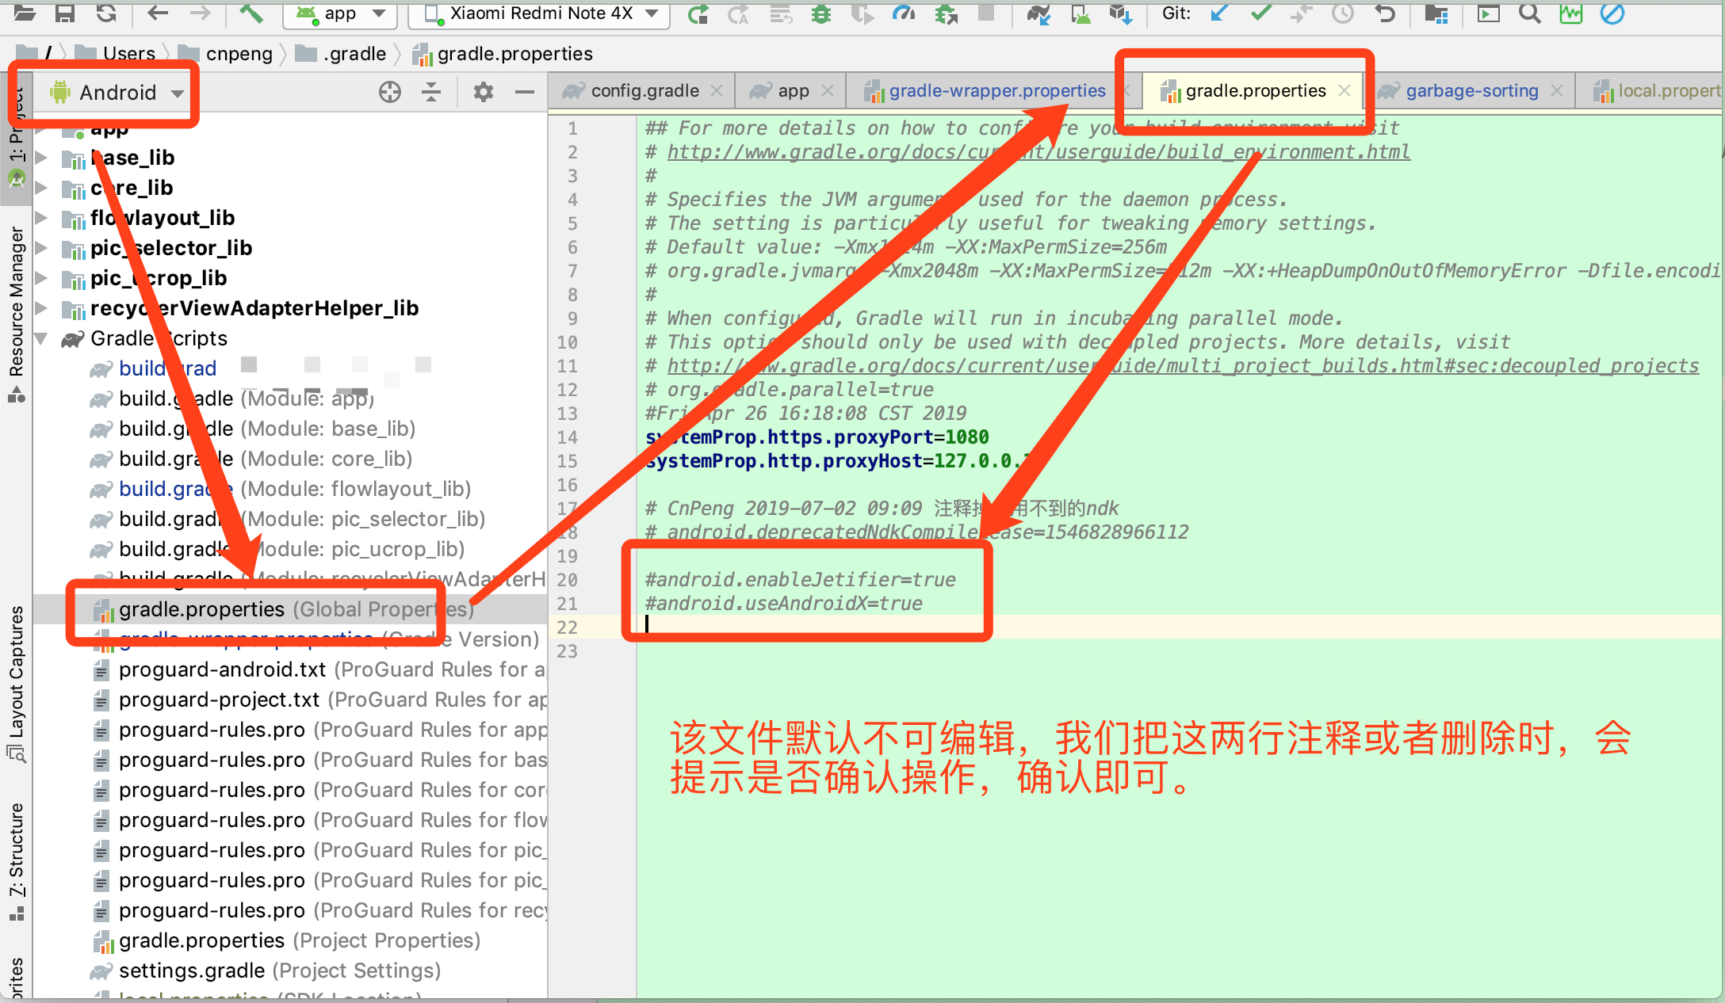
Task: Click the .gradle breadcrumb folder
Action: [x=341, y=54]
